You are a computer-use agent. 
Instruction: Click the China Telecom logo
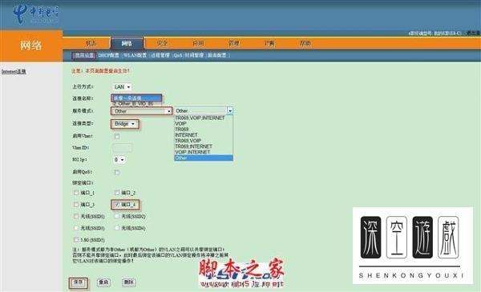pyautogui.click(x=35, y=14)
